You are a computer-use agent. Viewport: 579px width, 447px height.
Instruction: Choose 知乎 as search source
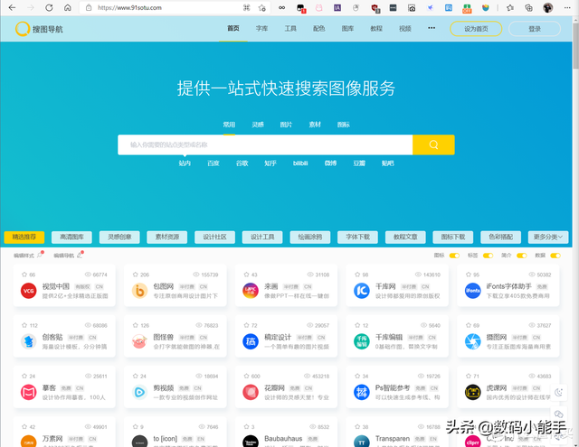(x=271, y=163)
